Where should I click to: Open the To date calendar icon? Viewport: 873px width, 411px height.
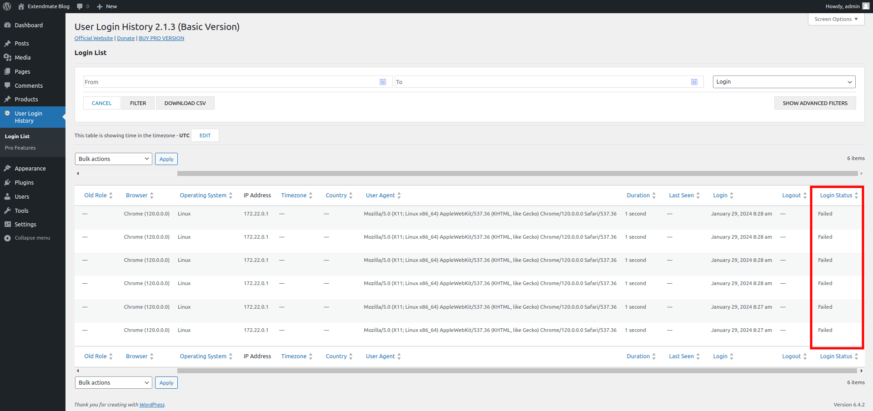pyautogui.click(x=694, y=82)
